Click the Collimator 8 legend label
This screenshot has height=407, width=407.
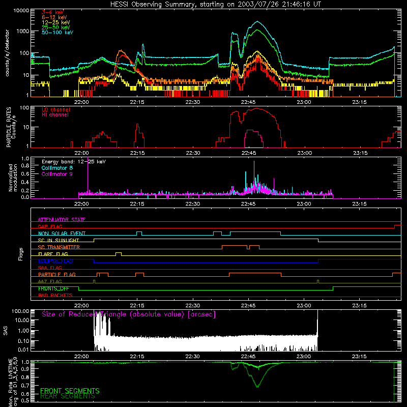point(57,168)
